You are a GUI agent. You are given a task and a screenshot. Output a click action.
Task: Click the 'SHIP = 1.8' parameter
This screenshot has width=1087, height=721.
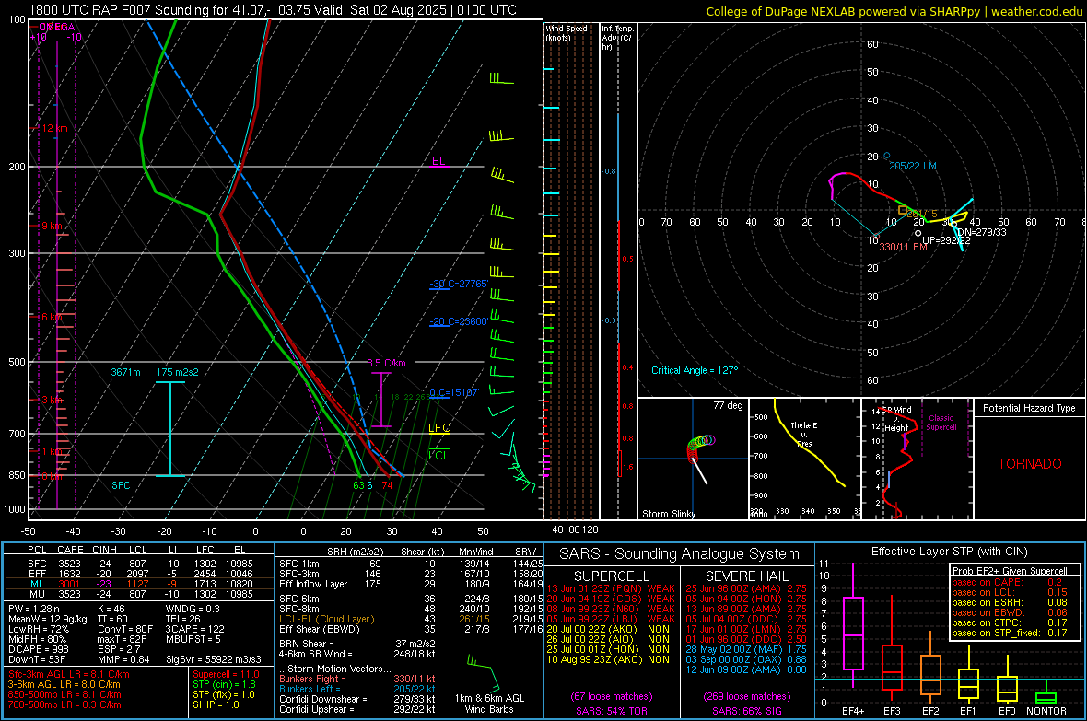pyautogui.click(x=216, y=704)
